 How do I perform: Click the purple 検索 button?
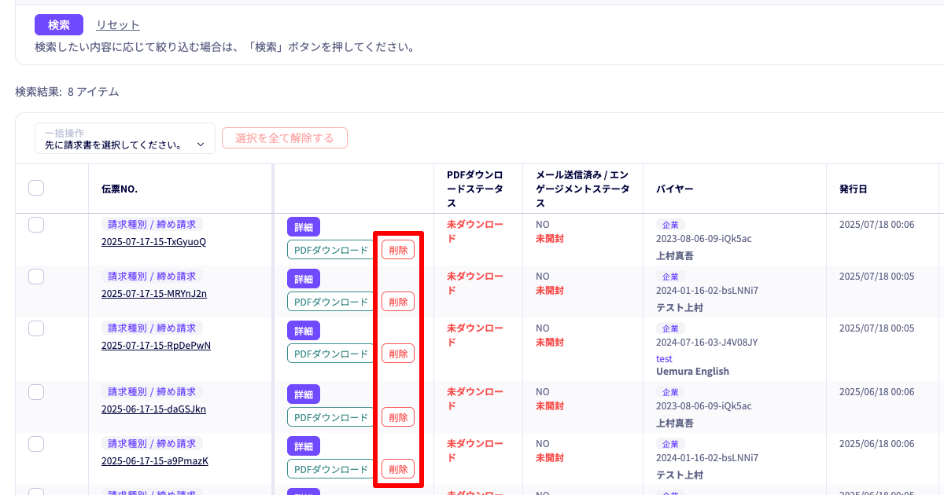pyautogui.click(x=59, y=25)
